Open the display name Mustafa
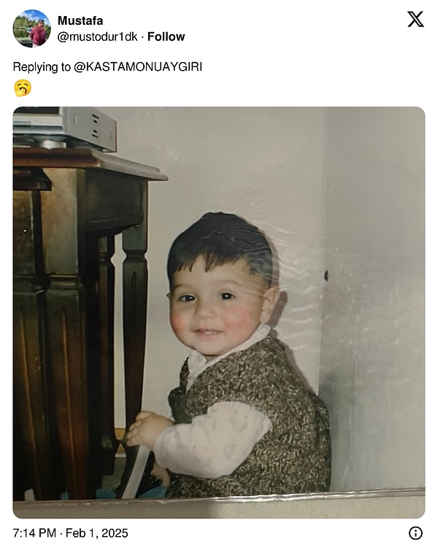This screenshot has width=438, height=555. (80, 20)
